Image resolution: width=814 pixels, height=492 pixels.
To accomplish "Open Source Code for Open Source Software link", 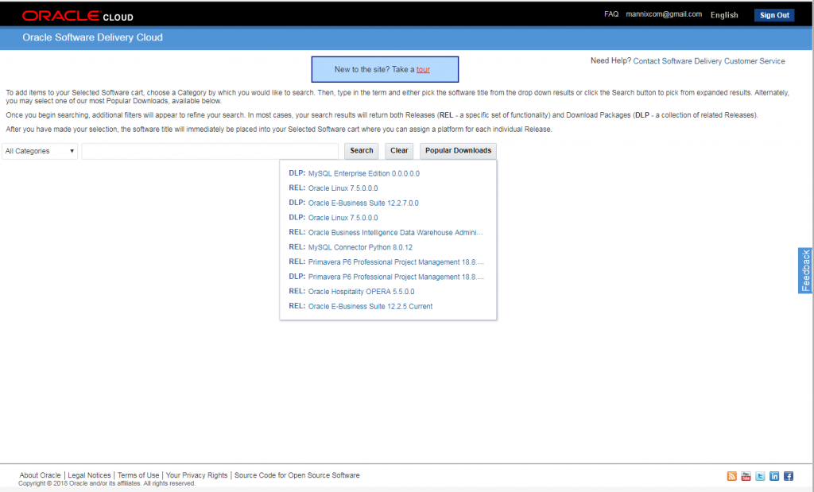I will 297,475.
